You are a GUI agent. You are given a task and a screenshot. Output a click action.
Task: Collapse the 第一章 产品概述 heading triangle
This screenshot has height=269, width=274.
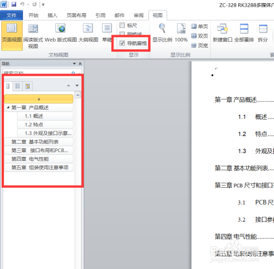(8, 108)
